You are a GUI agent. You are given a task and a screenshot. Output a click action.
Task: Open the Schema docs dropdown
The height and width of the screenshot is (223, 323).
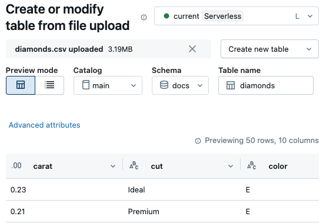point(180,85)
